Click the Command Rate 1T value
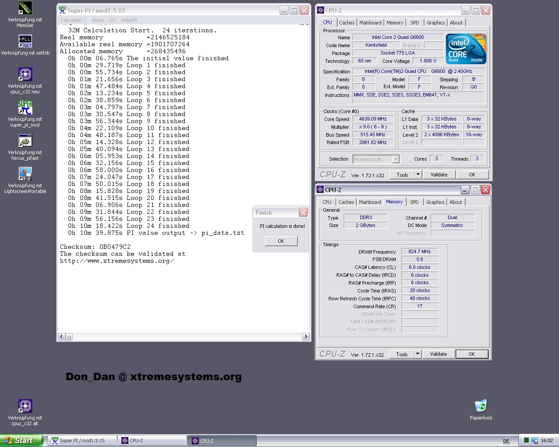559x447 pixels. 420,306
